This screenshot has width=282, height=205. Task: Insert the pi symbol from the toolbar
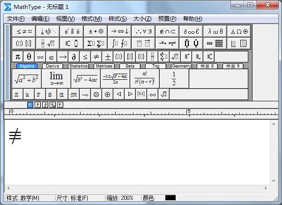pos(18,57)
